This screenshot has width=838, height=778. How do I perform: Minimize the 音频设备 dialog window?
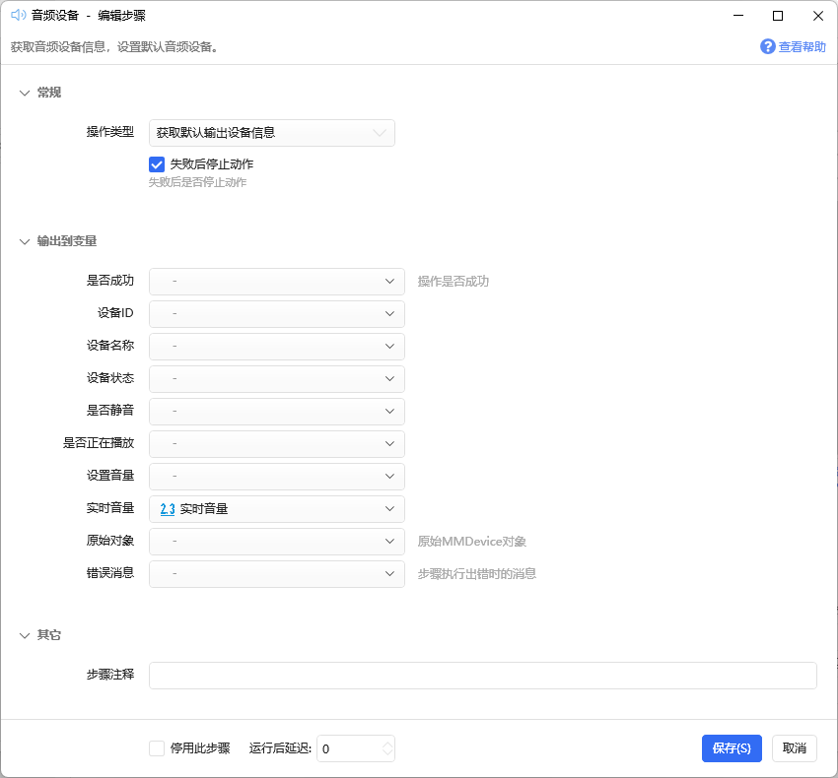(738, 16)
